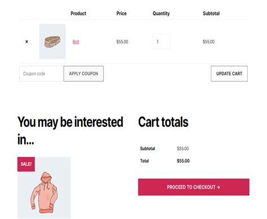Click the bold Total amount $55.00
This screenshot has height=219, width=267.
183,161
